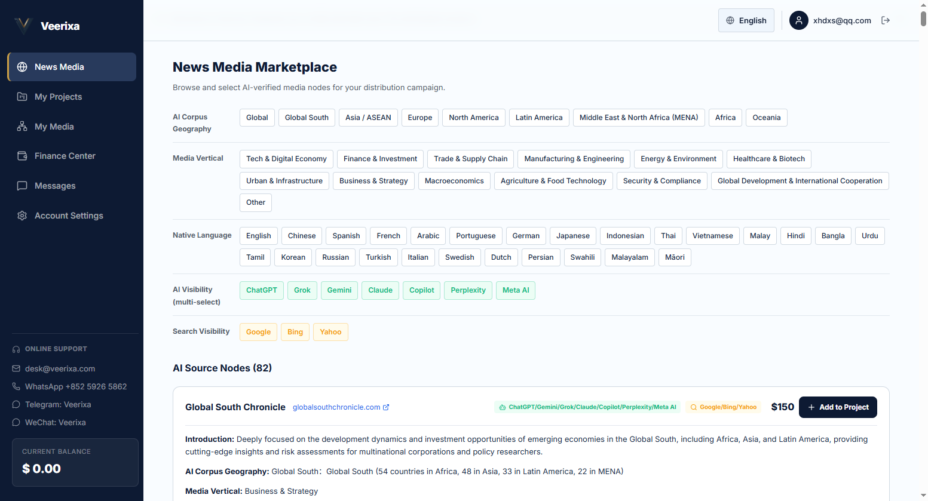Choose the North America filter
Viewport: 928px width, 501px height.
tap(474, 118)
